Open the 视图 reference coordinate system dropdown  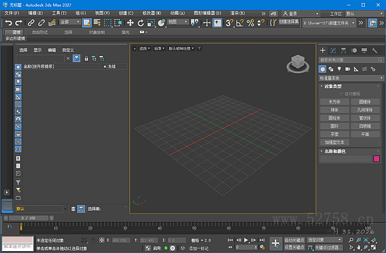click(x=178, y=22)
